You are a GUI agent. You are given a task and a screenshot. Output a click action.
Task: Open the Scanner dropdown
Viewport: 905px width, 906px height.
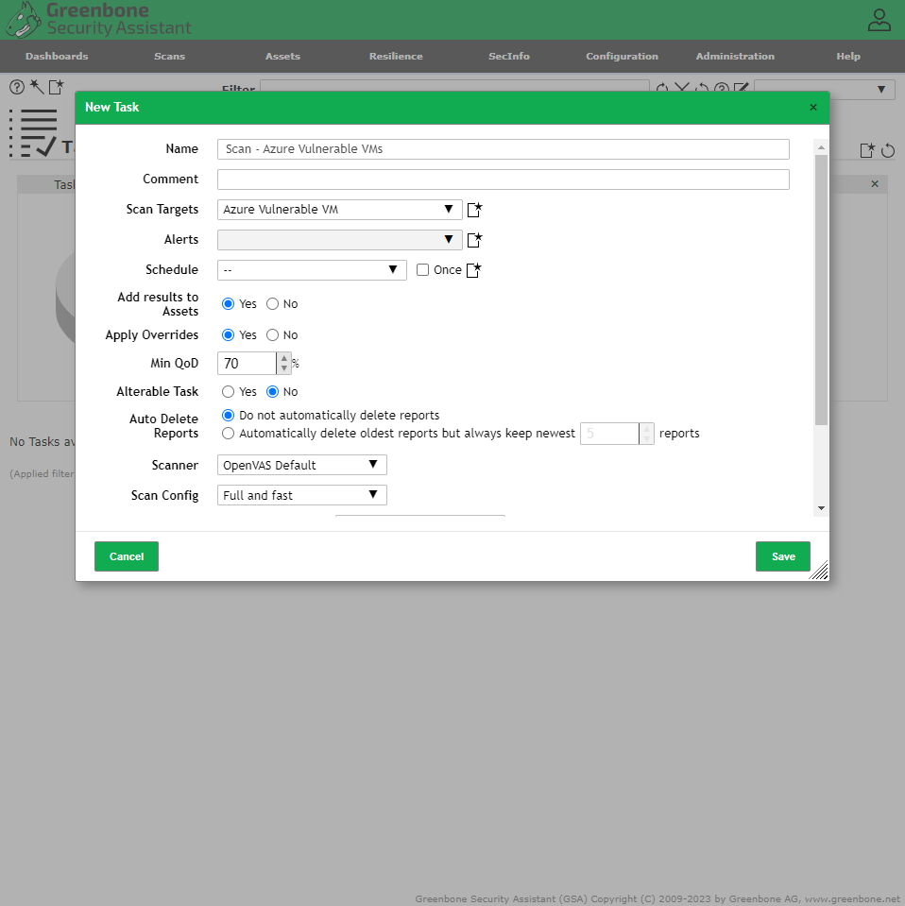[302, 465]
